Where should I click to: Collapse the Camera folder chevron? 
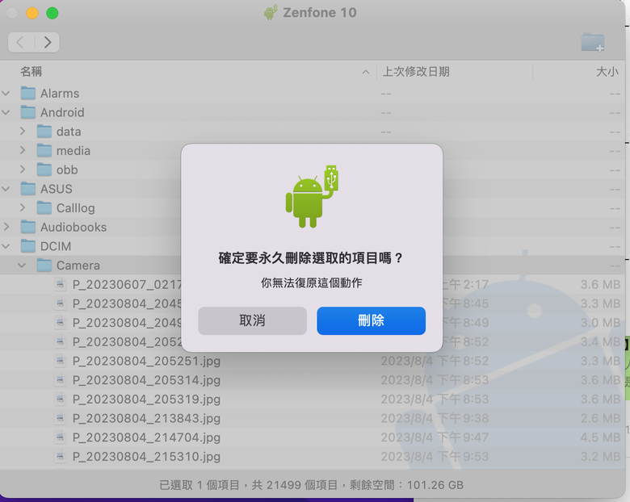22,266
